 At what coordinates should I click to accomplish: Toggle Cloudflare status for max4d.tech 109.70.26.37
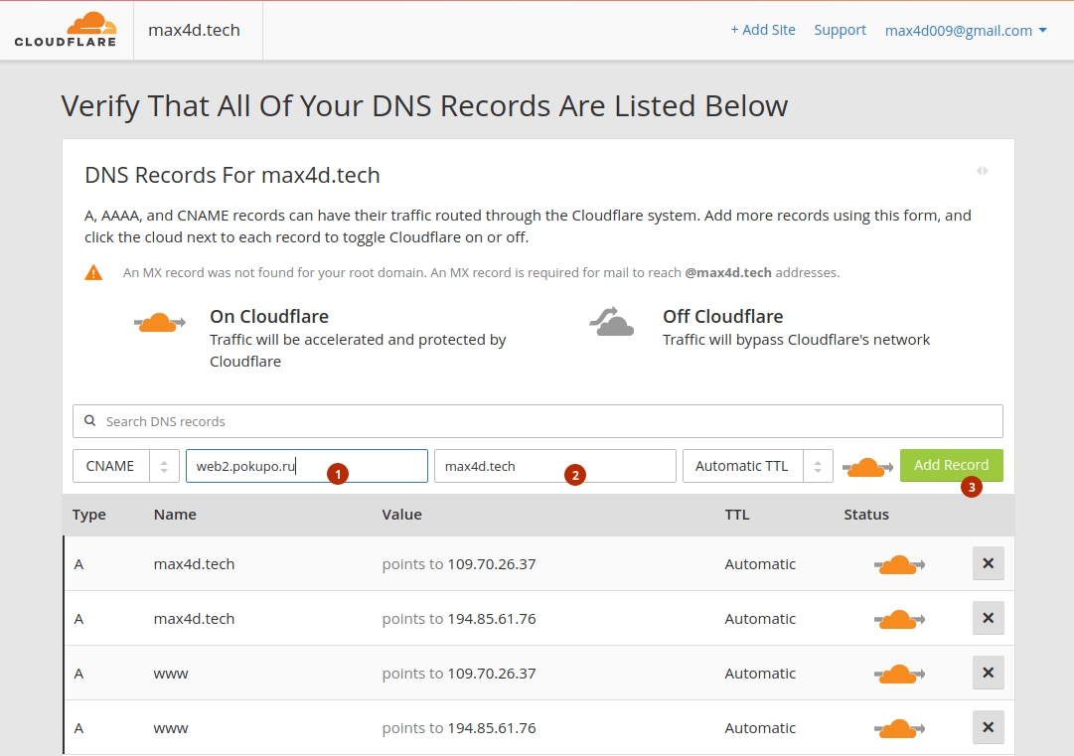click(x=899, y=565)
